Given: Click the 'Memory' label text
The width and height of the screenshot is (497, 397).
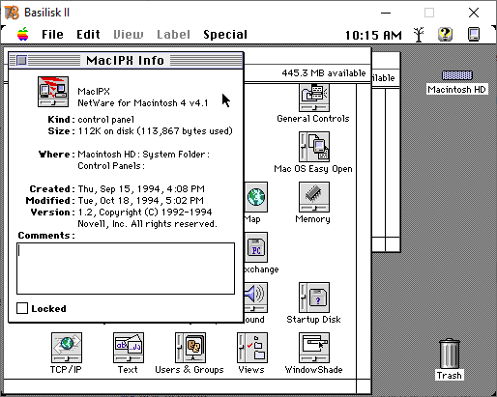Looking at the screenshot, I should point(312,219).
